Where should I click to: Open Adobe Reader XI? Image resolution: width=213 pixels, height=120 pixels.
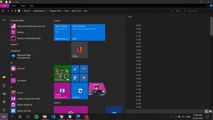pyautogui.click(x=21, y=105)
